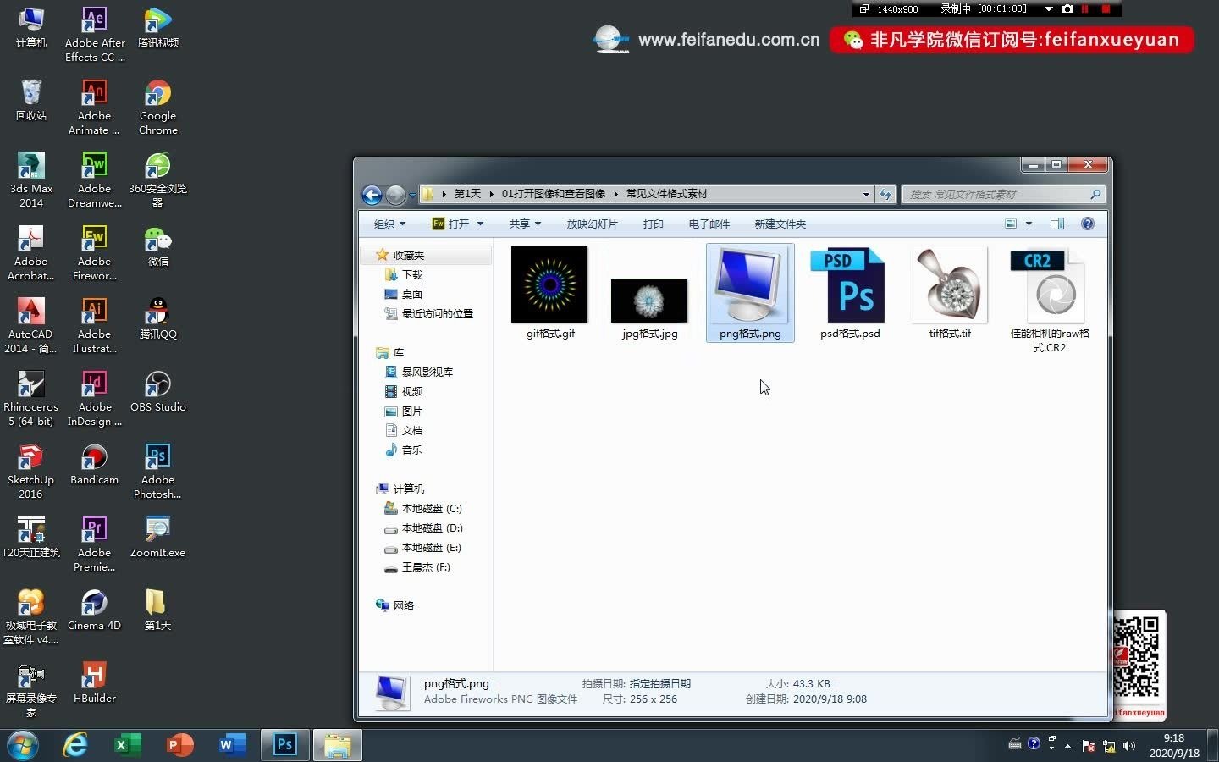
Task: Select Adobe InDesign desktop shortcut
Action: [94, 398]
